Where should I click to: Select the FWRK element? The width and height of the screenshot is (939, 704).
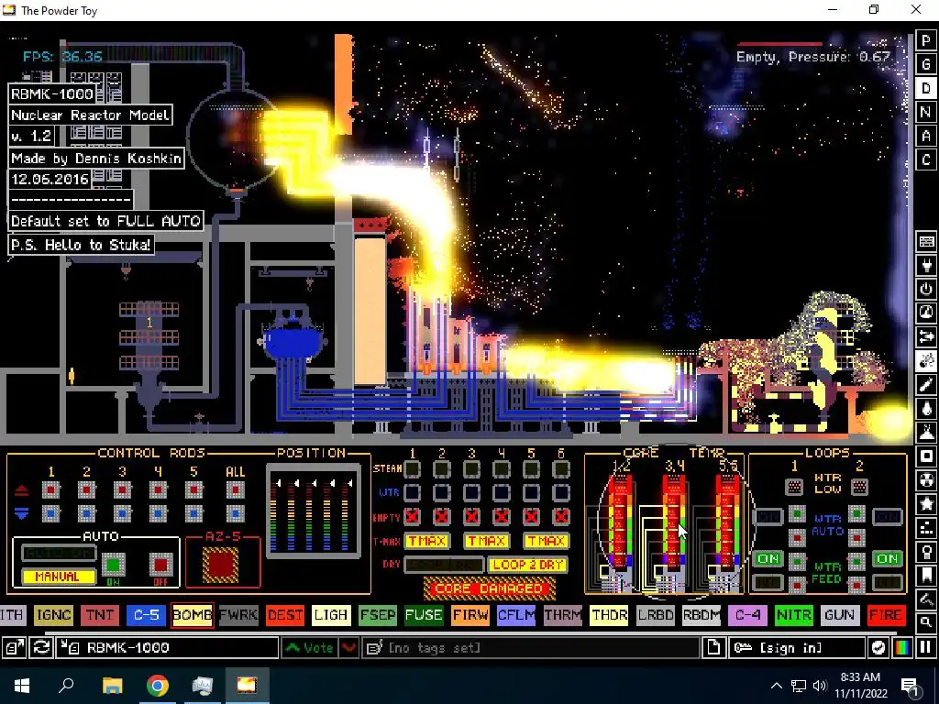click(x=238, y=615)
